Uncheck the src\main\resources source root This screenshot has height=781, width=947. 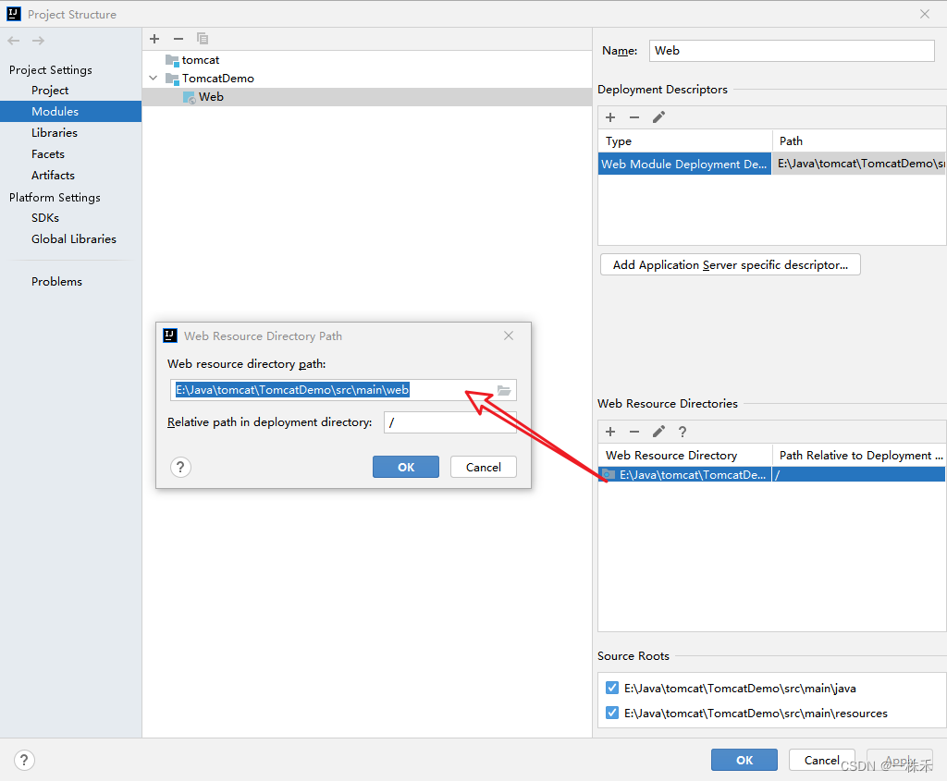[612, 713]
